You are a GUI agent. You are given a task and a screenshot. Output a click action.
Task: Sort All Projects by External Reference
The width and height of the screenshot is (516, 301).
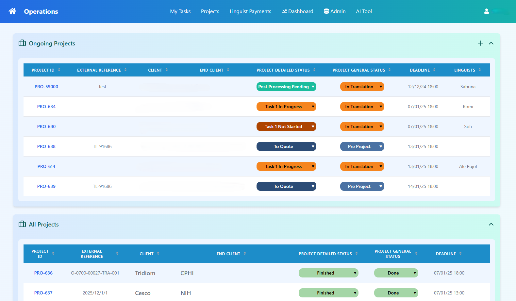click(x=117, y=254)
